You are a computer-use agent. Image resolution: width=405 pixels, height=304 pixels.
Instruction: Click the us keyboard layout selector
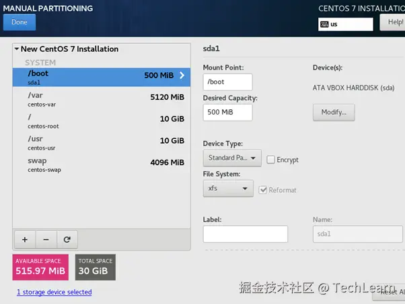[x=346, y=24]
